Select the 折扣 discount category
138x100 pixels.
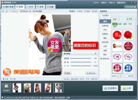point(105,30)
